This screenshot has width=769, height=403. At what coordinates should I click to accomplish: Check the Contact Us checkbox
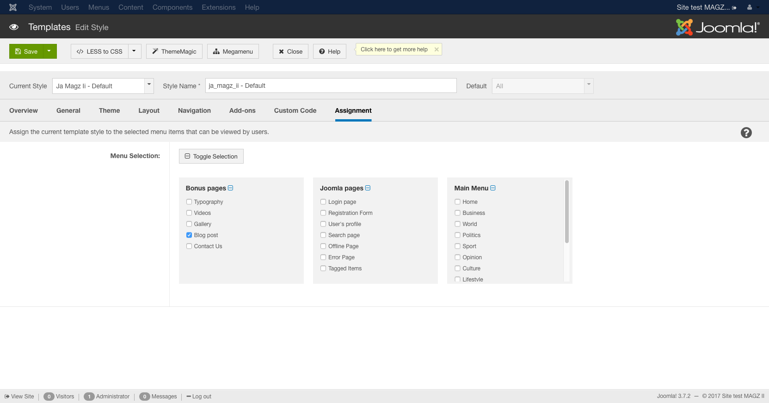pyautogui.click(x=189, y=246)
